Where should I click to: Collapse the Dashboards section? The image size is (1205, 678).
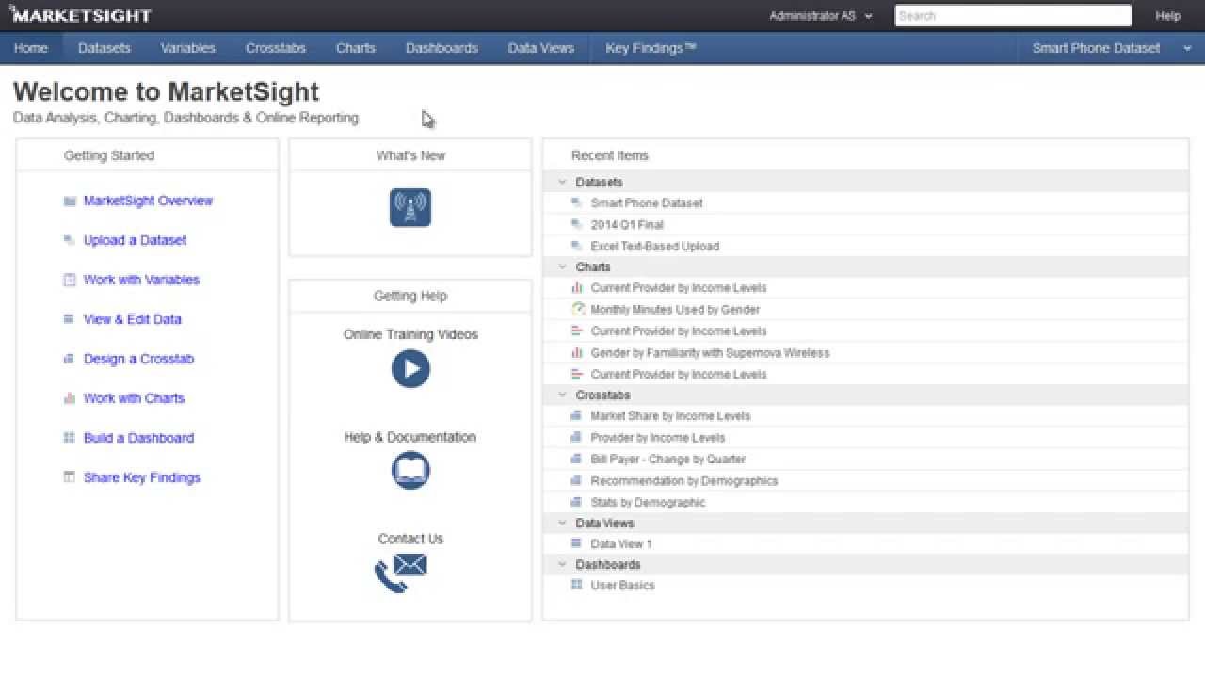[562, 565]
